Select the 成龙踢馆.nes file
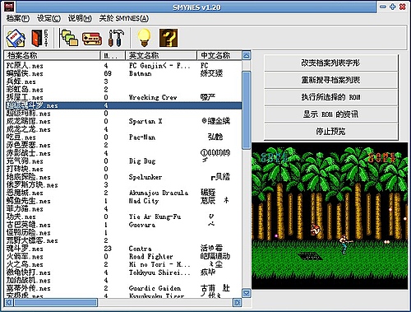The width and height of the screenshot is (411, 312). point(29,121)
